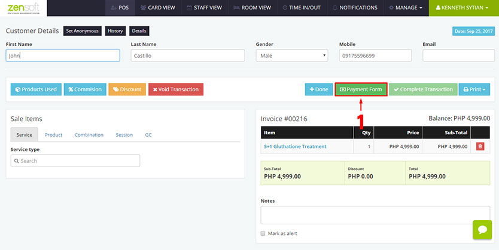The width and height of the screenshot is (499, 250).
Task: Click the Done button
Action: coord(319,89)
